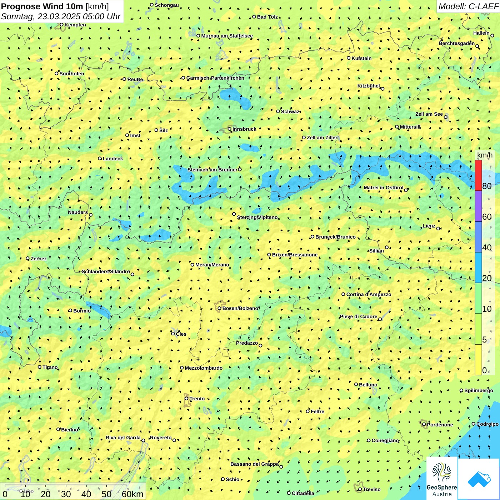Click the 'Rovereto' label

pos(161,437)
